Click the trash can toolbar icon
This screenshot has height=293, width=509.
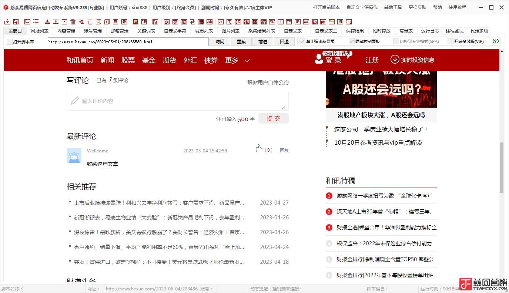(73, 22)
